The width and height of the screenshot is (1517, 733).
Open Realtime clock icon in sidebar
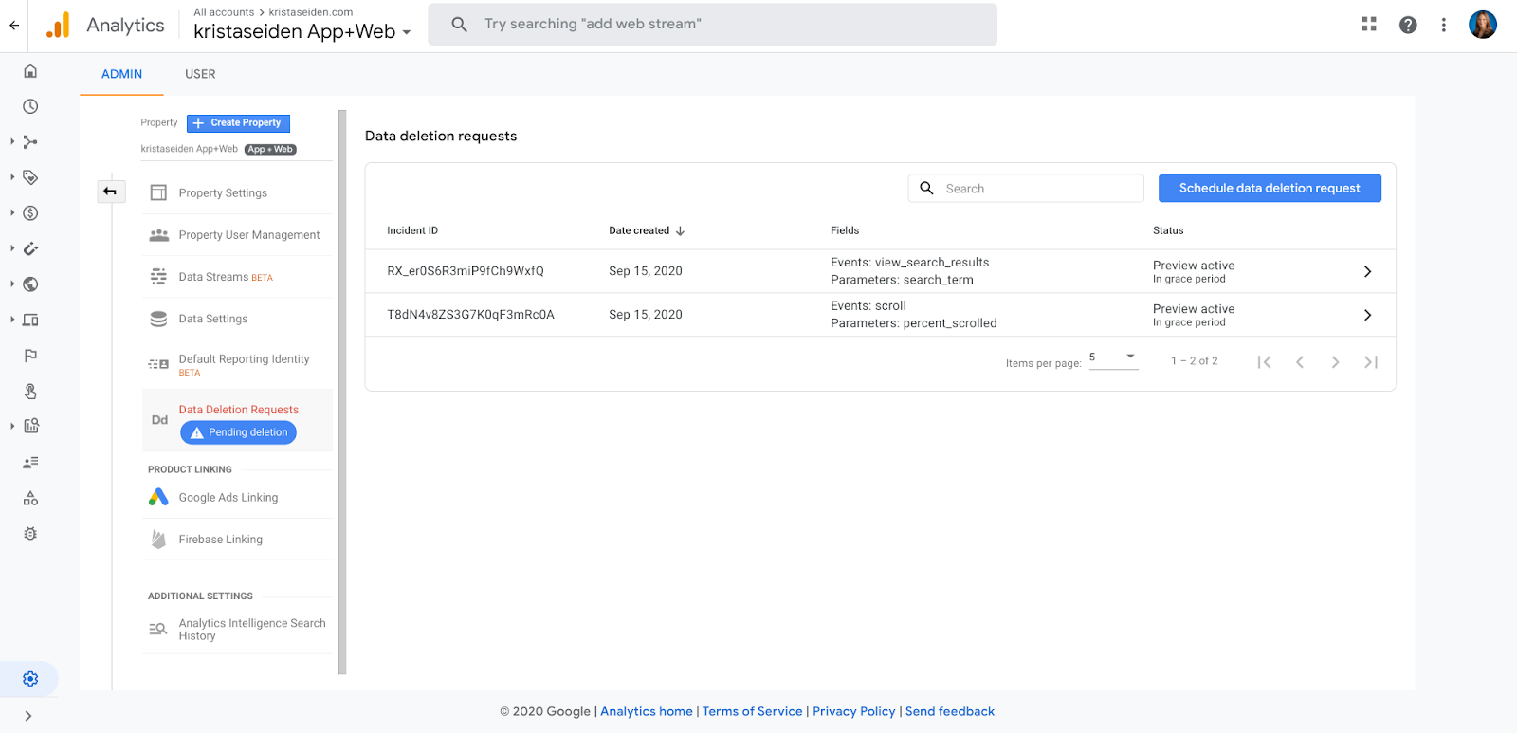pyautogui.click(x=30, y=106)
